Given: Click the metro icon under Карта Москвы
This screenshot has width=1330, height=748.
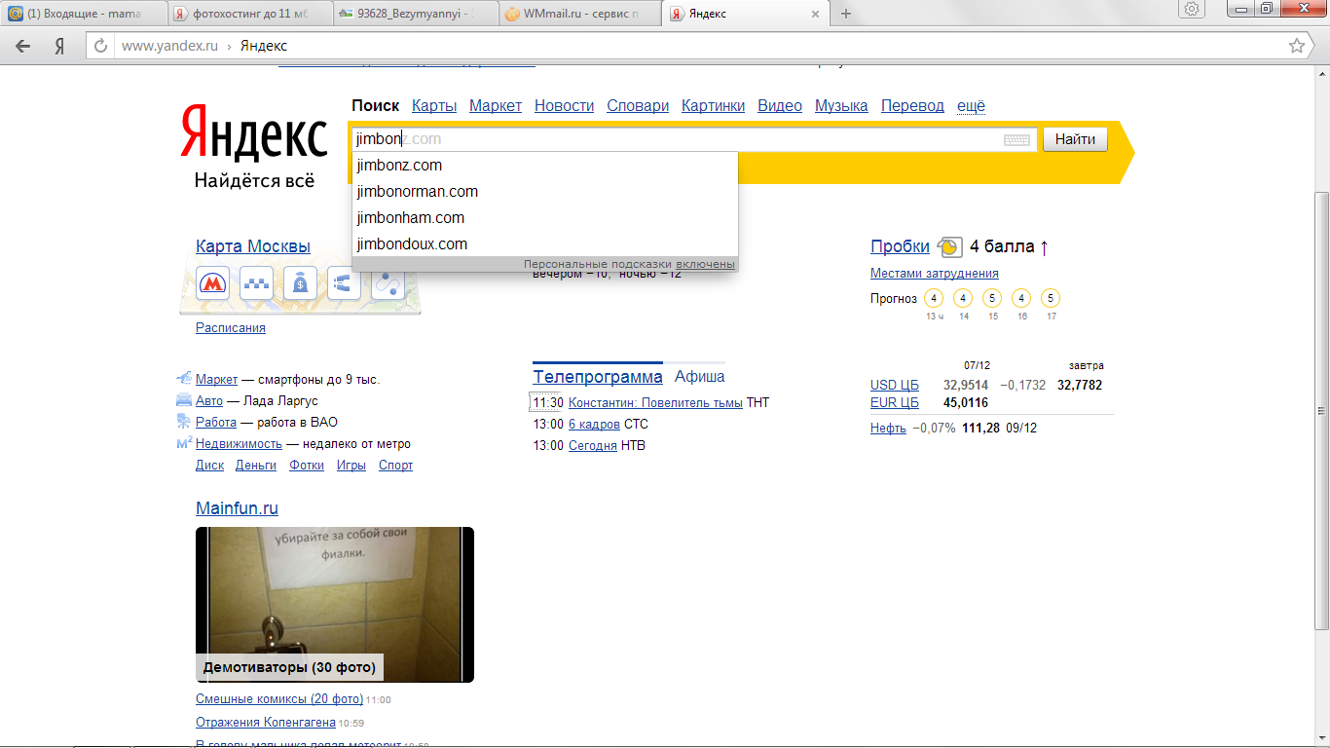Looking at the screenshot, I should click(x=212, y=282).
